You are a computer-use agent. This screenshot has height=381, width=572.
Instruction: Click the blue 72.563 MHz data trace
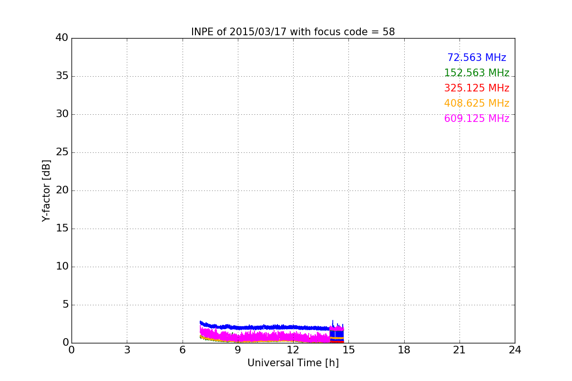272,327
